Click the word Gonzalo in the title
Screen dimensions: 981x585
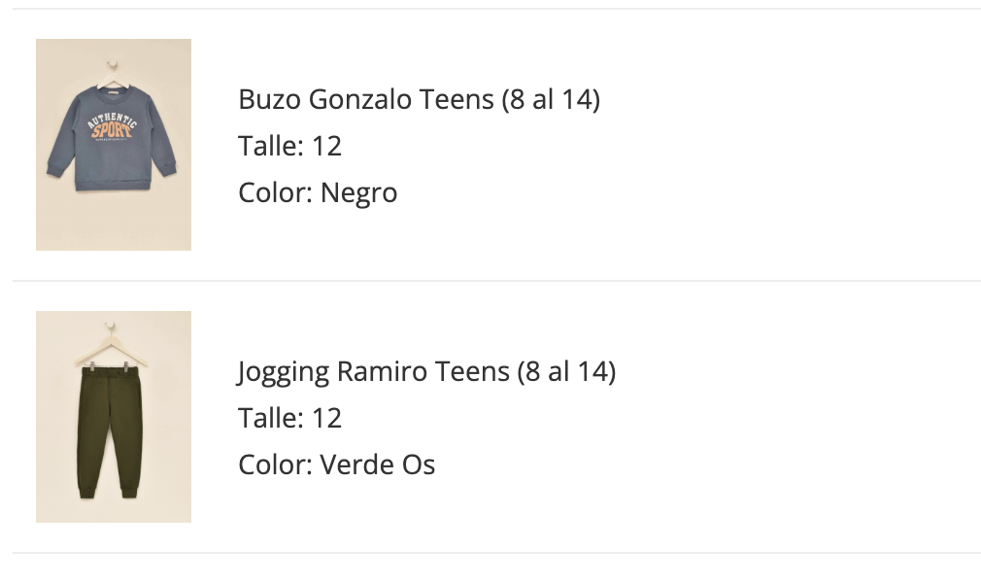361,99
